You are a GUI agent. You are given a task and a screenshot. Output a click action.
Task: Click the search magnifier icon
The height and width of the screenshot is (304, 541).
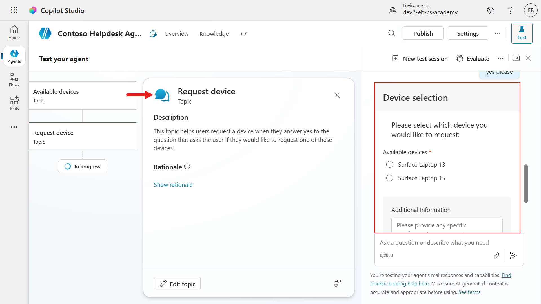coord(392,33)
